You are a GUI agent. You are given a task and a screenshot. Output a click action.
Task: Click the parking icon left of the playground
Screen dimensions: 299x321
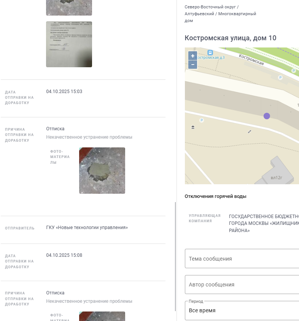[x=202, y=120]
